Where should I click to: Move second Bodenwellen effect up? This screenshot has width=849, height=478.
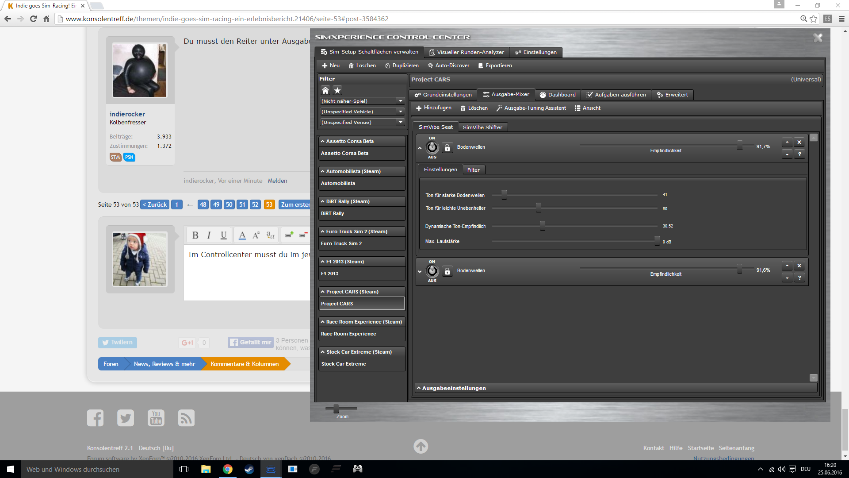pos(787,266)
